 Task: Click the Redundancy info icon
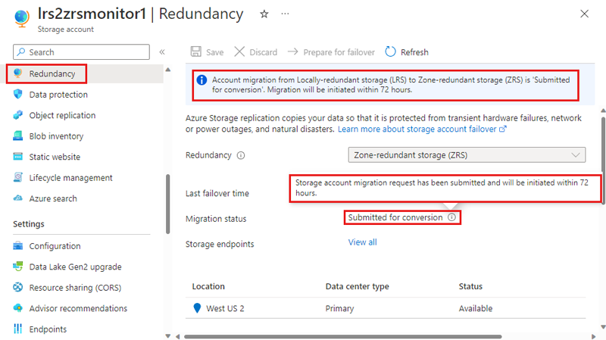241,155
